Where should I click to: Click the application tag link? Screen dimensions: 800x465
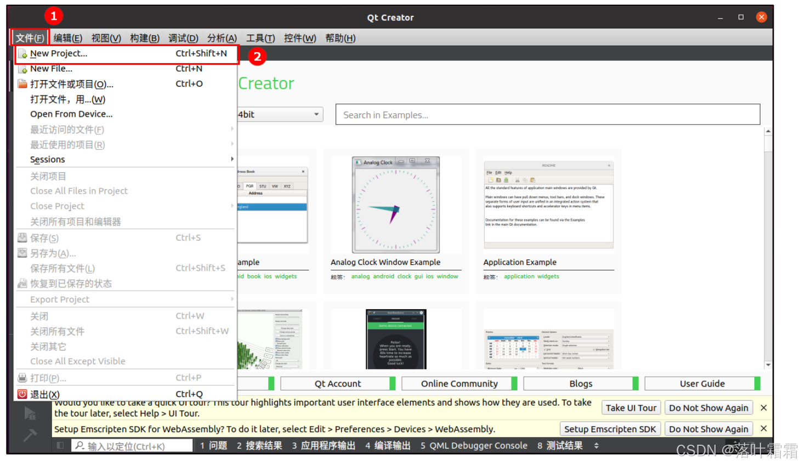click(x=519, y=276)
